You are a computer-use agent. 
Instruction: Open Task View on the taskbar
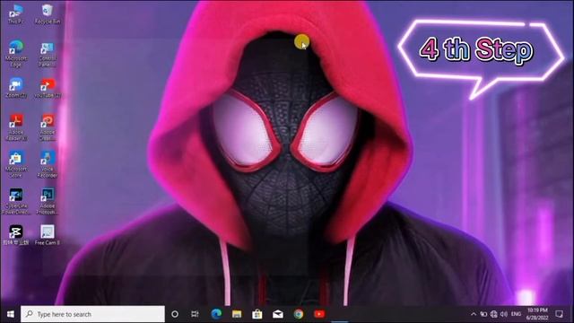coord(195,314)
